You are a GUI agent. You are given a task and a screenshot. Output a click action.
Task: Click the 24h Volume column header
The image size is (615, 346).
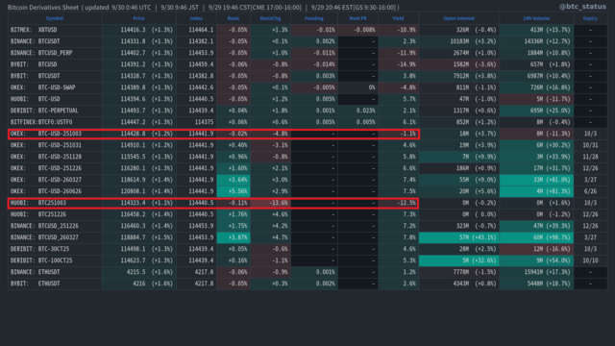click(x=536, y=18)
